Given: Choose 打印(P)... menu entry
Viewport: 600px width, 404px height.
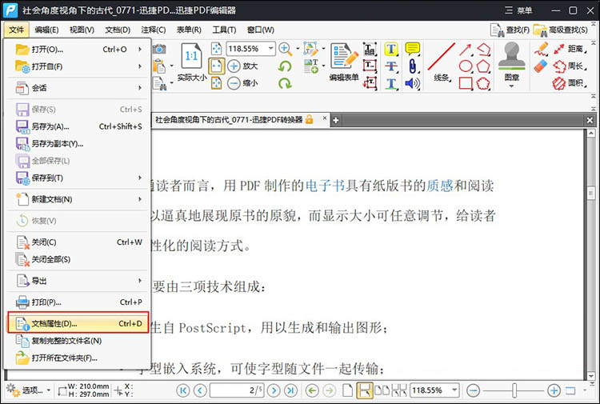Looking at the screenshot, I should [x=78, y=302].
